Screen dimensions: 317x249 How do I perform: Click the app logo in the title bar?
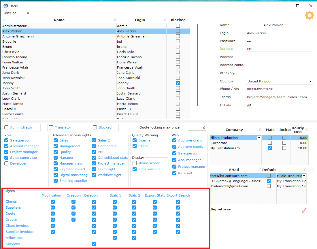(5, 6)
